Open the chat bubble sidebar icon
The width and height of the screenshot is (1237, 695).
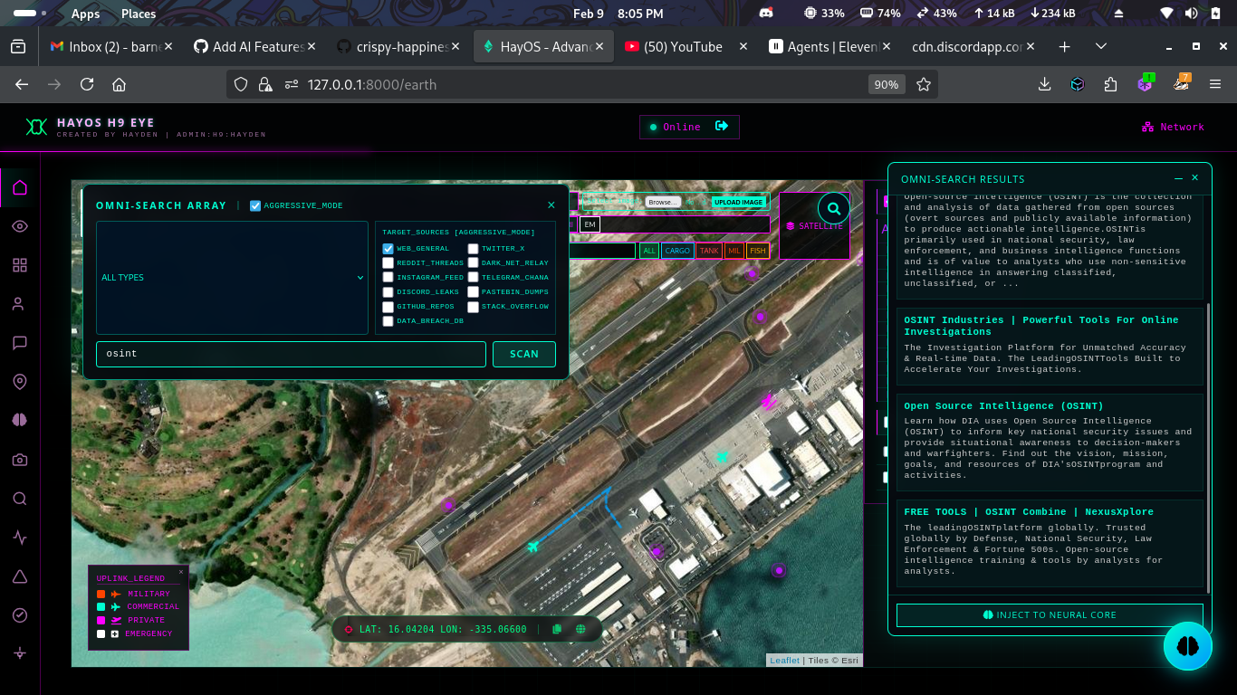[x=20, y=343]
